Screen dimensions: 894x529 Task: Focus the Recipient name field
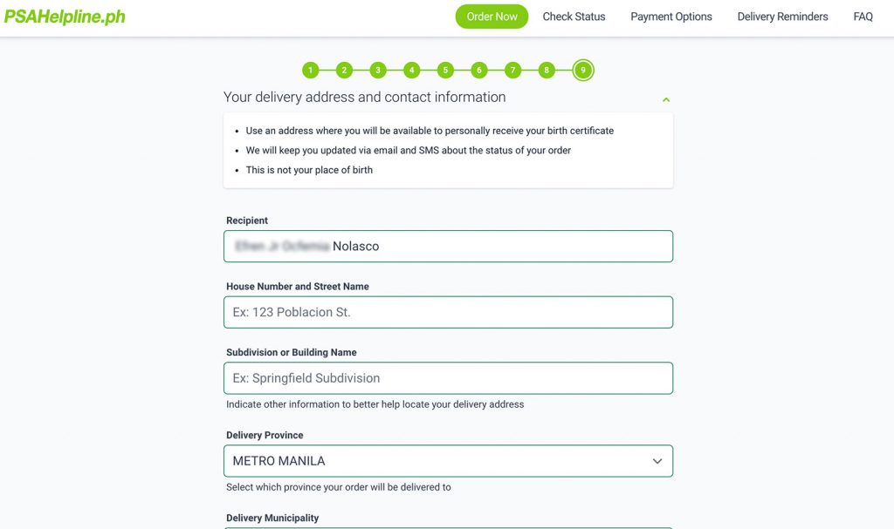(448, 246)
